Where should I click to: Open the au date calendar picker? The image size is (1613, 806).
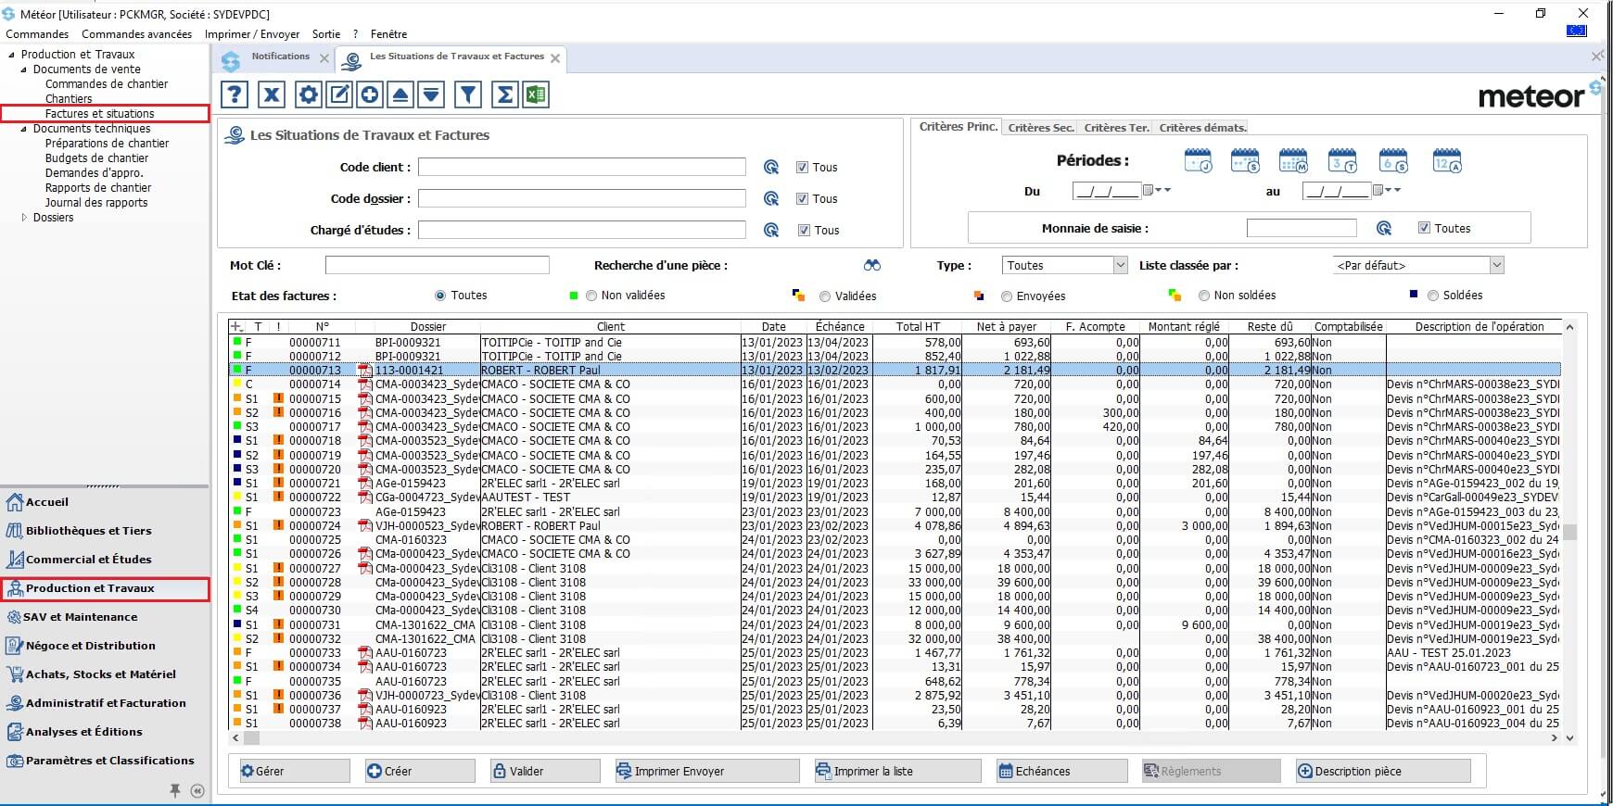[x=1378, y=190]
